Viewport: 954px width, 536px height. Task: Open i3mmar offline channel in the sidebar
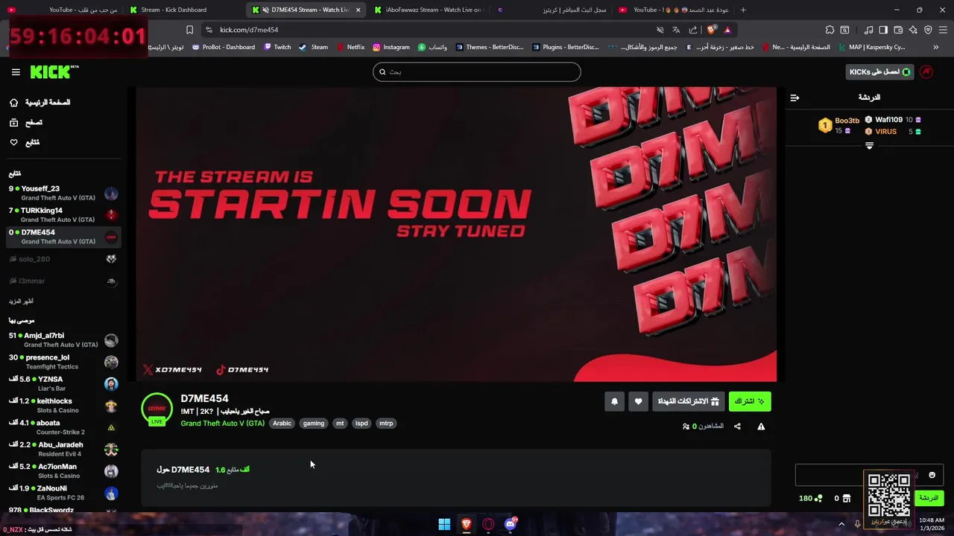coord(63,281)
